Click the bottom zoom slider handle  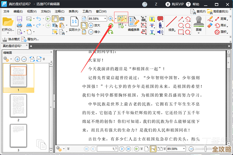click(x=205, y=149)
